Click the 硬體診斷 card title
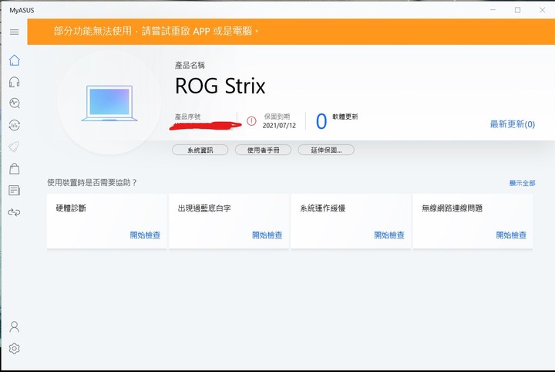The width and height of the screenshot is (555, 372). pyautogui.click(x=71, y=208)
